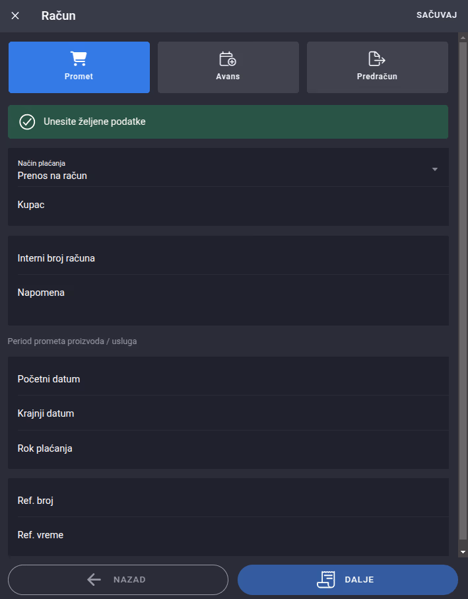
Task: Click the 'Unesite željene podatke' message
Action: pyautogui.click(x=94, y=122)
